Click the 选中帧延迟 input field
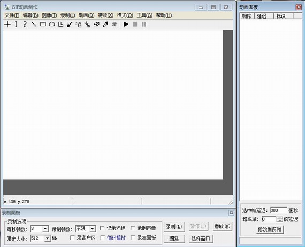 point(278,210)
